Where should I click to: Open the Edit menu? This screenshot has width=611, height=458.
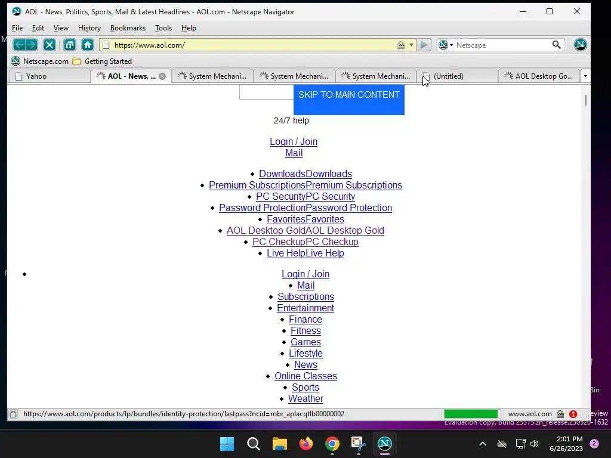pos(38,28)
